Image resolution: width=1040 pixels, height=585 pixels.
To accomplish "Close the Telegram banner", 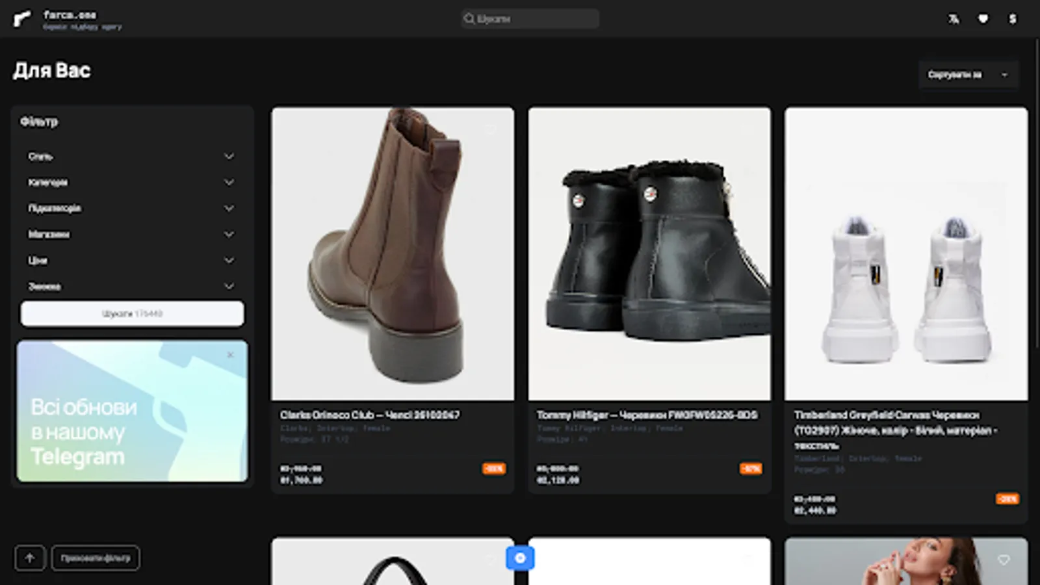I will pyautogui.click(x=230, y=355).
